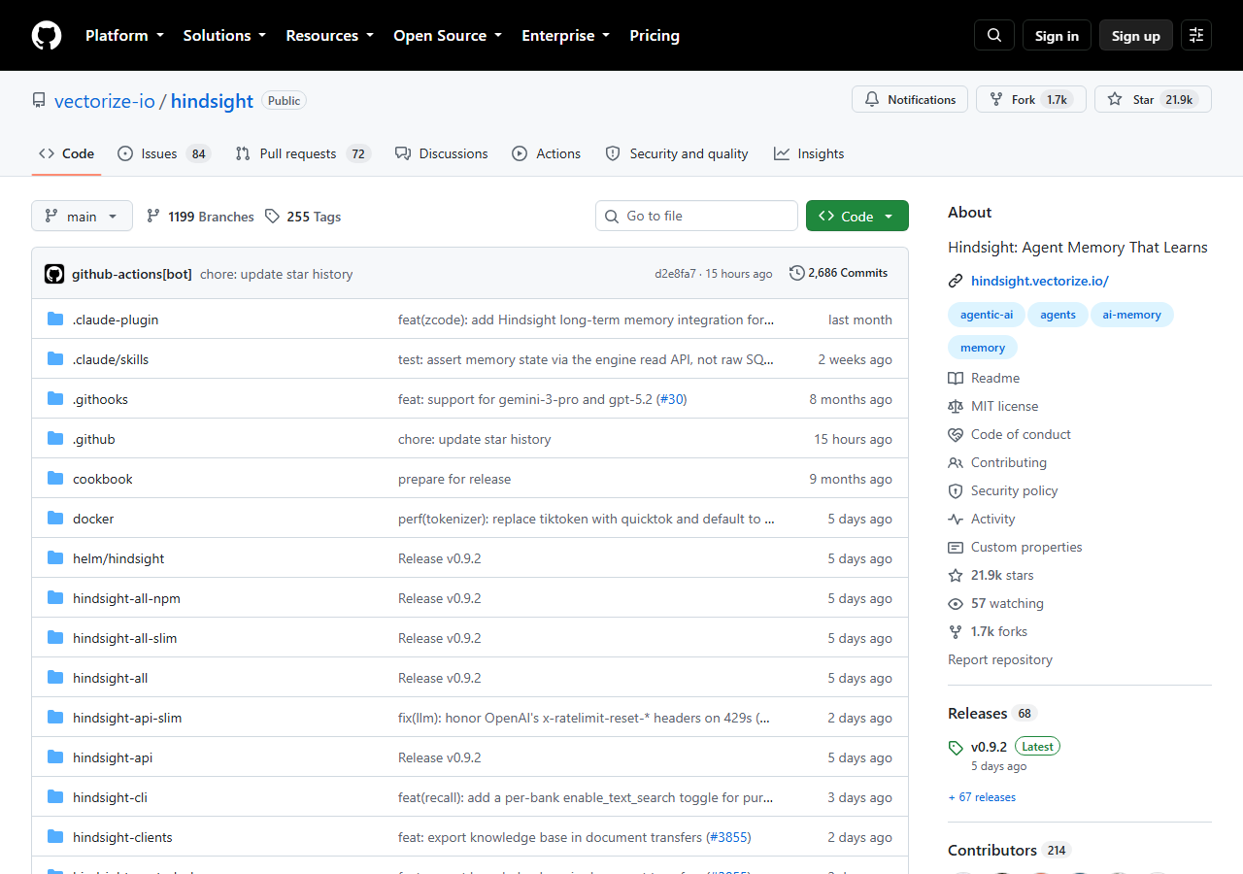Select the ai-memory topic tag

click(x=1132, y=315)
